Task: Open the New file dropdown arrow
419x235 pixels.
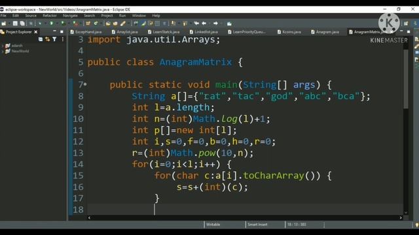Action: 9,23
